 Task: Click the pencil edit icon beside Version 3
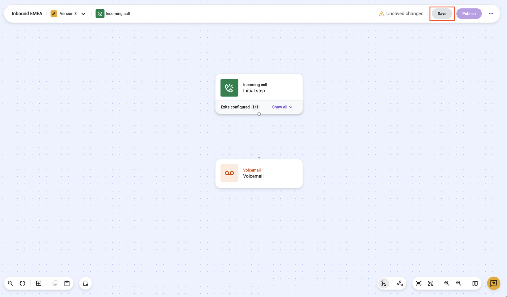[54, 13]
